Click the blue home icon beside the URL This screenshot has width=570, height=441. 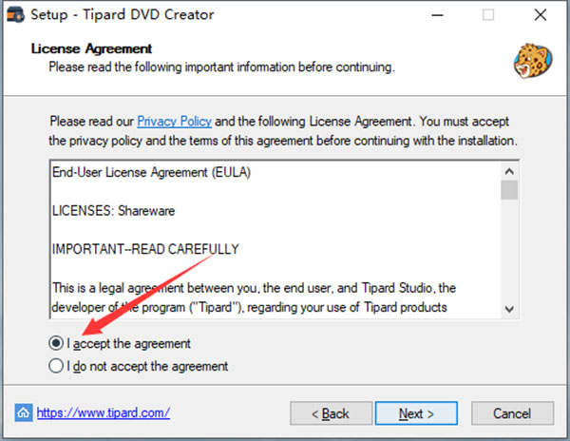pos(23,412)
